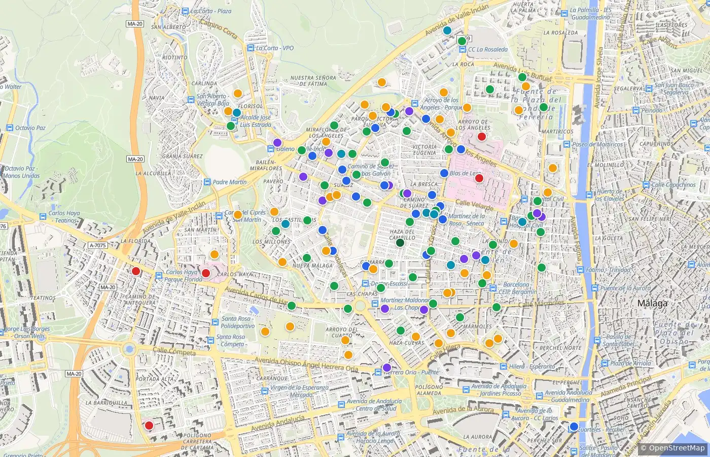Select the Herrera Oria - Puente bus stop icon
The height and width of the screenshot is (457, 710).
pyautogui.click(x=378, y=372)
